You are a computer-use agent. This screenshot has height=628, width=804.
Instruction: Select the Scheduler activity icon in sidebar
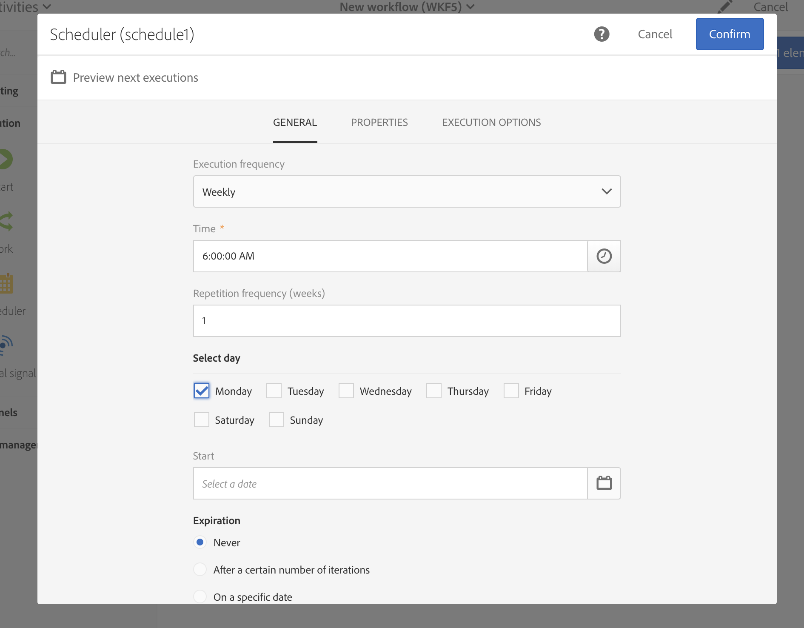coord(7,284)
